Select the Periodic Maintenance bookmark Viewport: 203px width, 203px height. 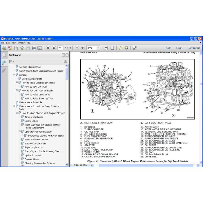coord(30,67)
